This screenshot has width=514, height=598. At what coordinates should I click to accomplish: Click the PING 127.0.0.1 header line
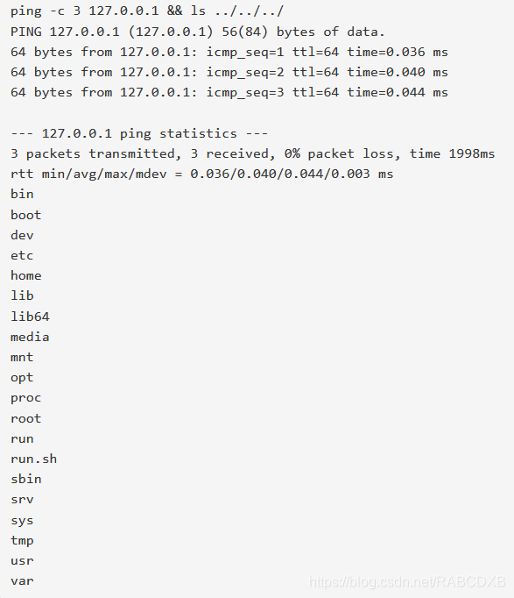[198, 32]
